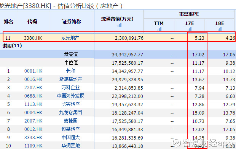Click the 排名 column header
Screen dimensions: 236x149
point(9,22)
